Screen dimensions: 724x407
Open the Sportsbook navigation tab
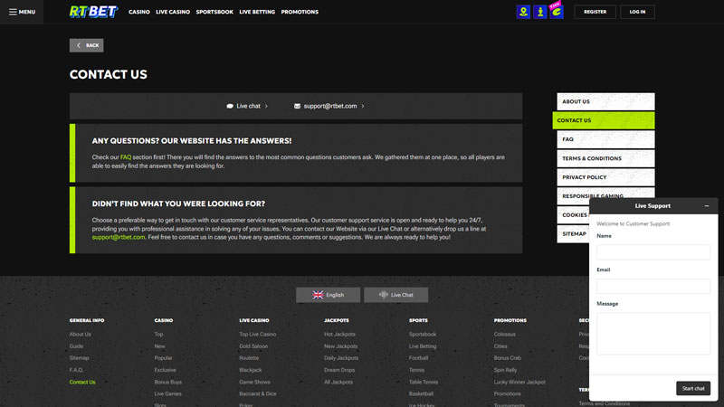point(214,13)
